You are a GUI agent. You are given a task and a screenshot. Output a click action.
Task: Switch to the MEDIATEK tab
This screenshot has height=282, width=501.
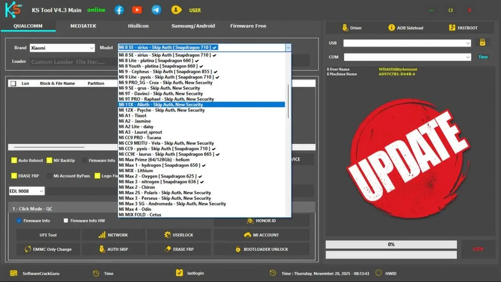point(83,26)
